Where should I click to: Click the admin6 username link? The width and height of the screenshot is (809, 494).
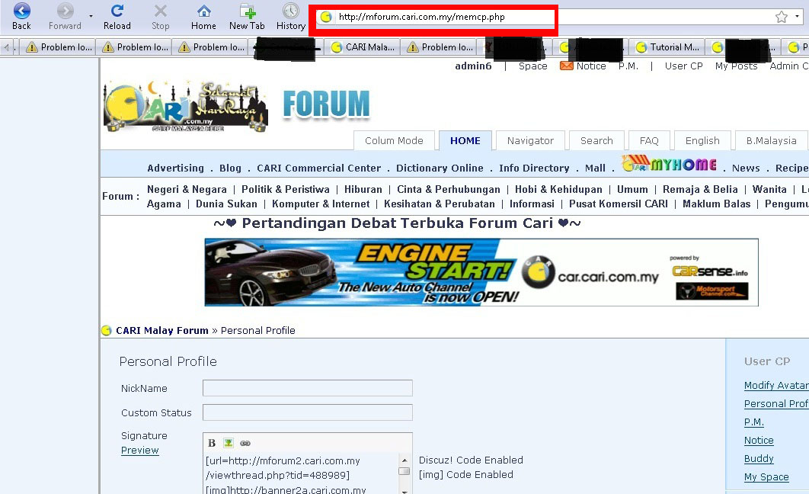pos(473,66)
